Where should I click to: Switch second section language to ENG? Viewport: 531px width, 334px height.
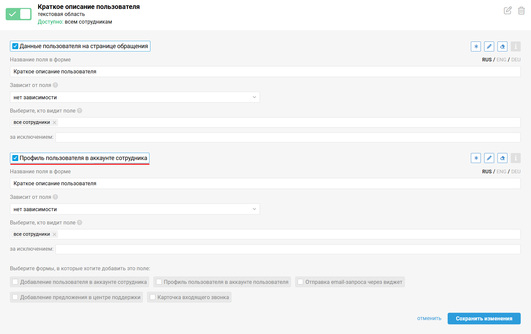click(501, 172)
